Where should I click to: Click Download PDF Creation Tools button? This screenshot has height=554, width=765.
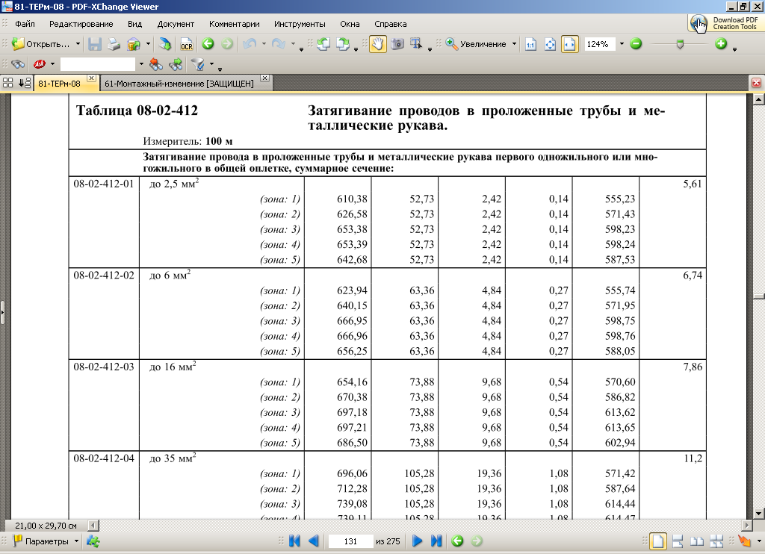click(725, 23)
